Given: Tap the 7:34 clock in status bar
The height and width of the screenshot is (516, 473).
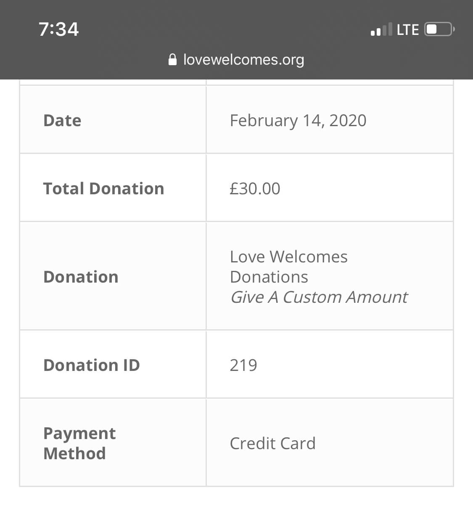Looking at the screenshot, I should [x=59, y=29].
